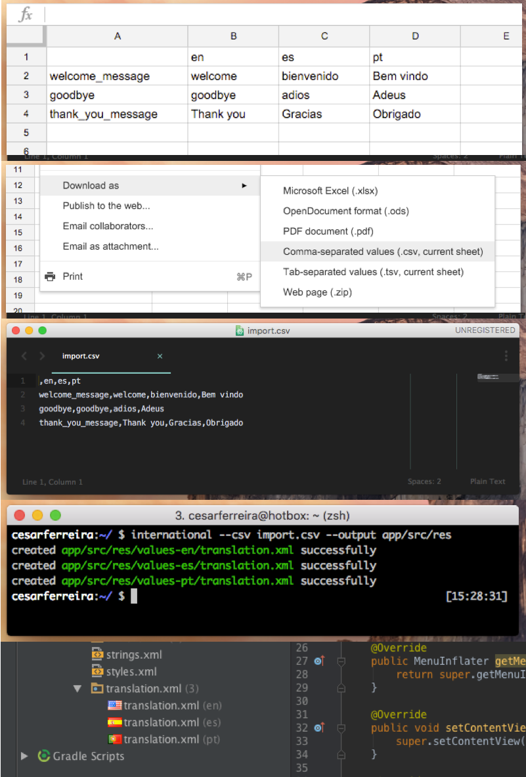526x777 pixels.
Task: Collapse the translation.xml folder node
Action: point(77,689)
